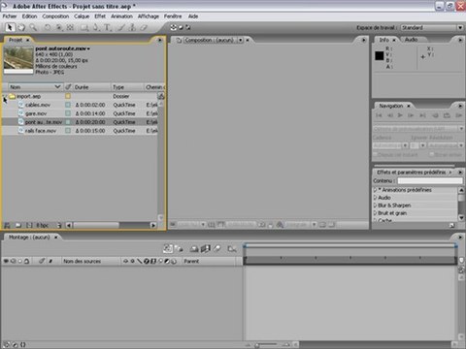The width and height of the screenshot is (466, 349).
Task: Select the Montage (aucun) tab
Action: point(29,238)
